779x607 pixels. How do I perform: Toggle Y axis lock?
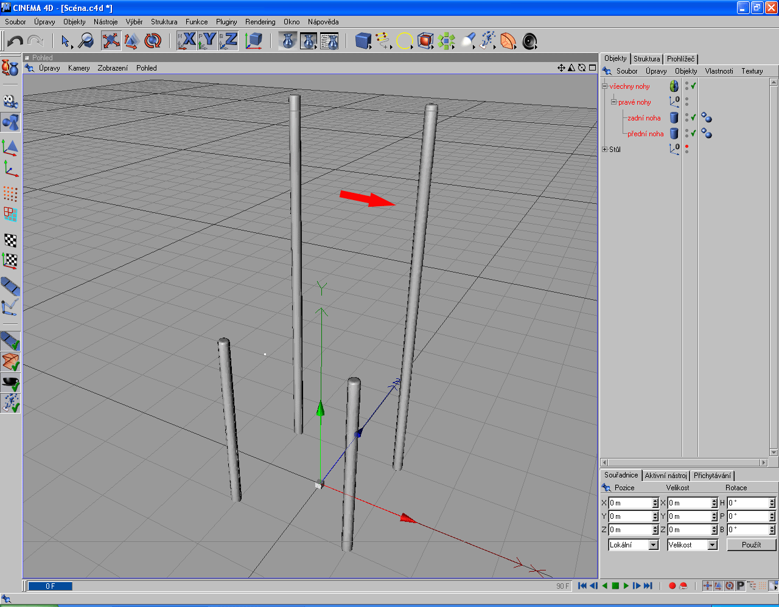208,41
